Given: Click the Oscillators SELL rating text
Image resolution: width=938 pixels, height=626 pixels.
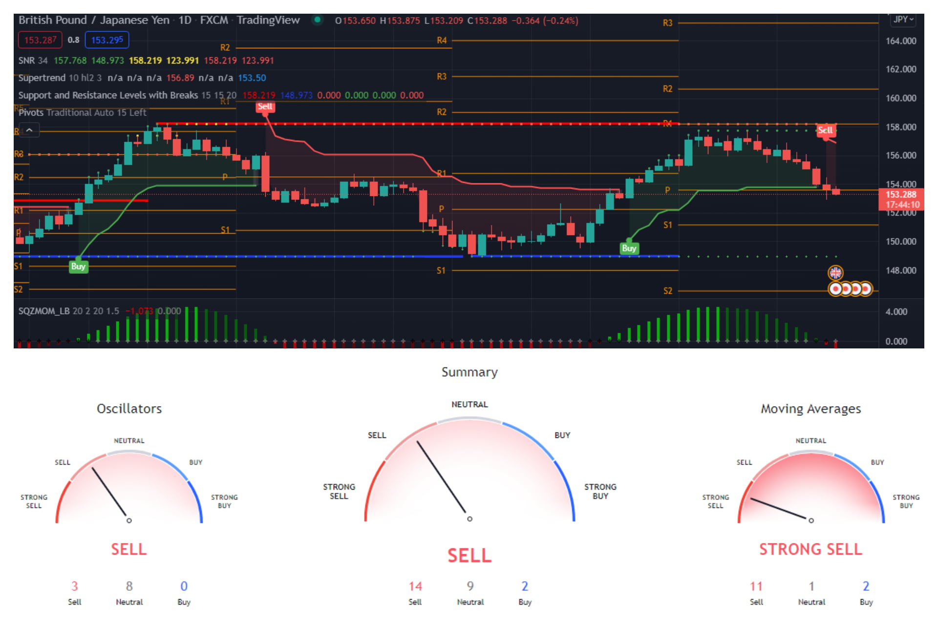Looking at the screenshot, I should tap(129, 549).
